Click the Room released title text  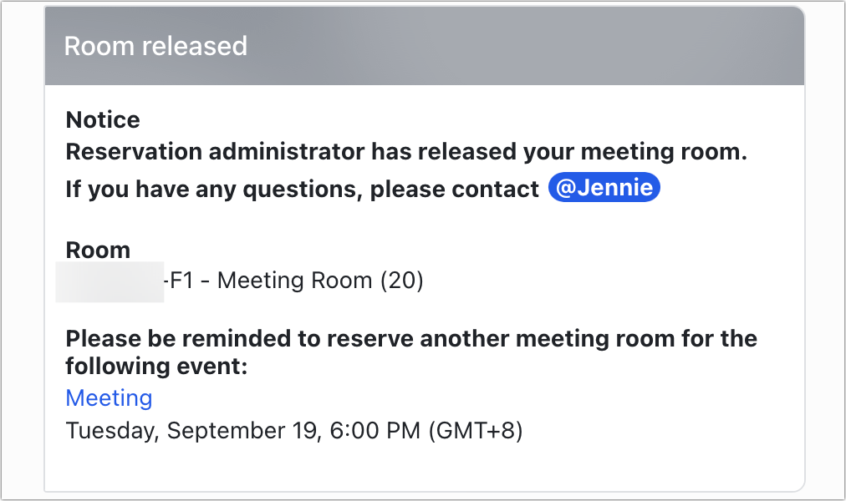click(155, 47)
